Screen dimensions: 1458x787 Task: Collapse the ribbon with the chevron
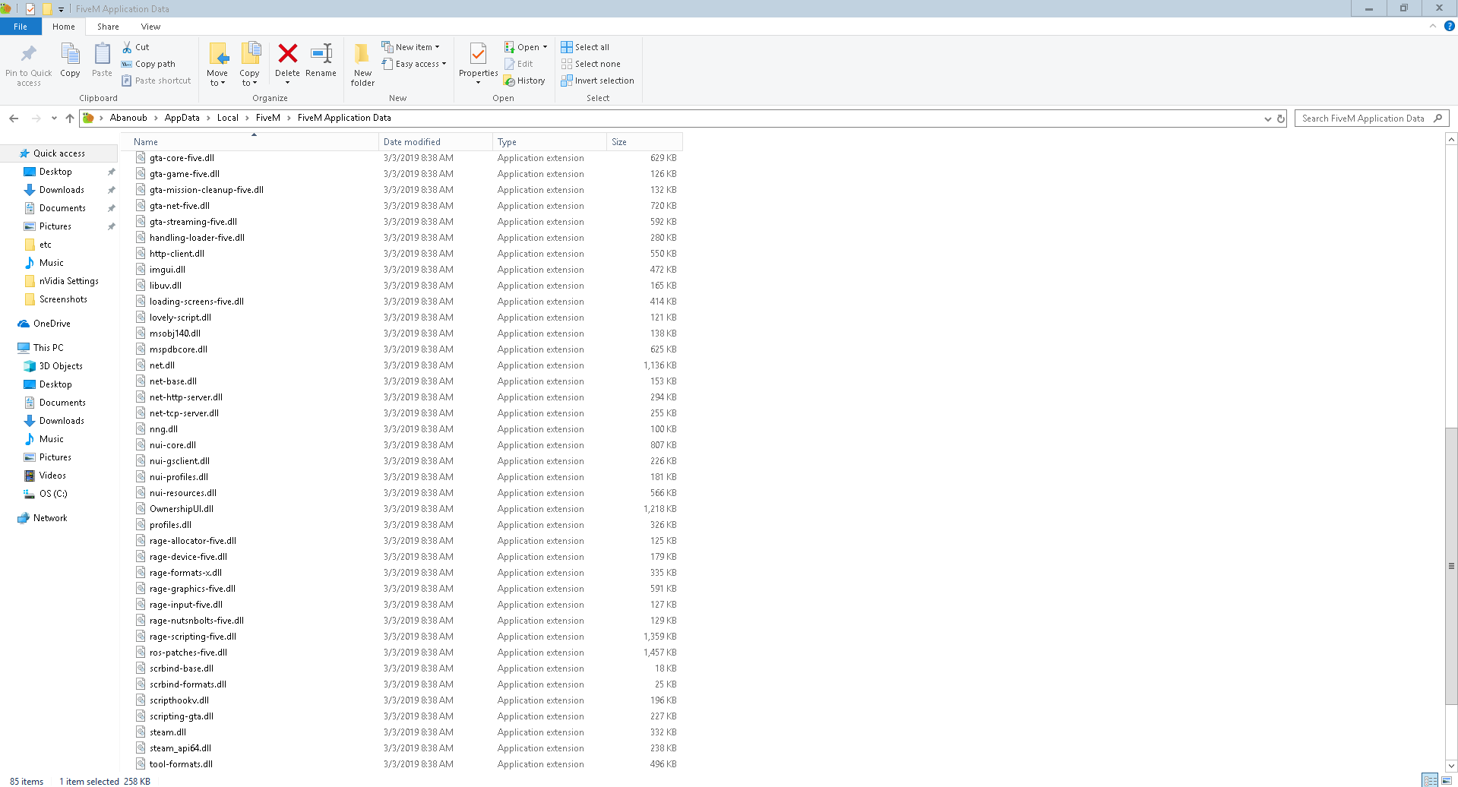coord(1433,26)
